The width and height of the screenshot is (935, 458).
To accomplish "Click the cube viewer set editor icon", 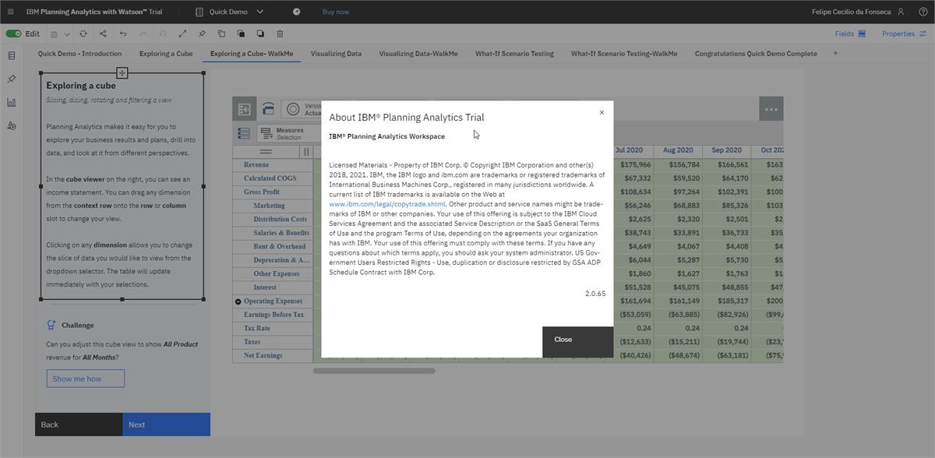I will point(245,109).
